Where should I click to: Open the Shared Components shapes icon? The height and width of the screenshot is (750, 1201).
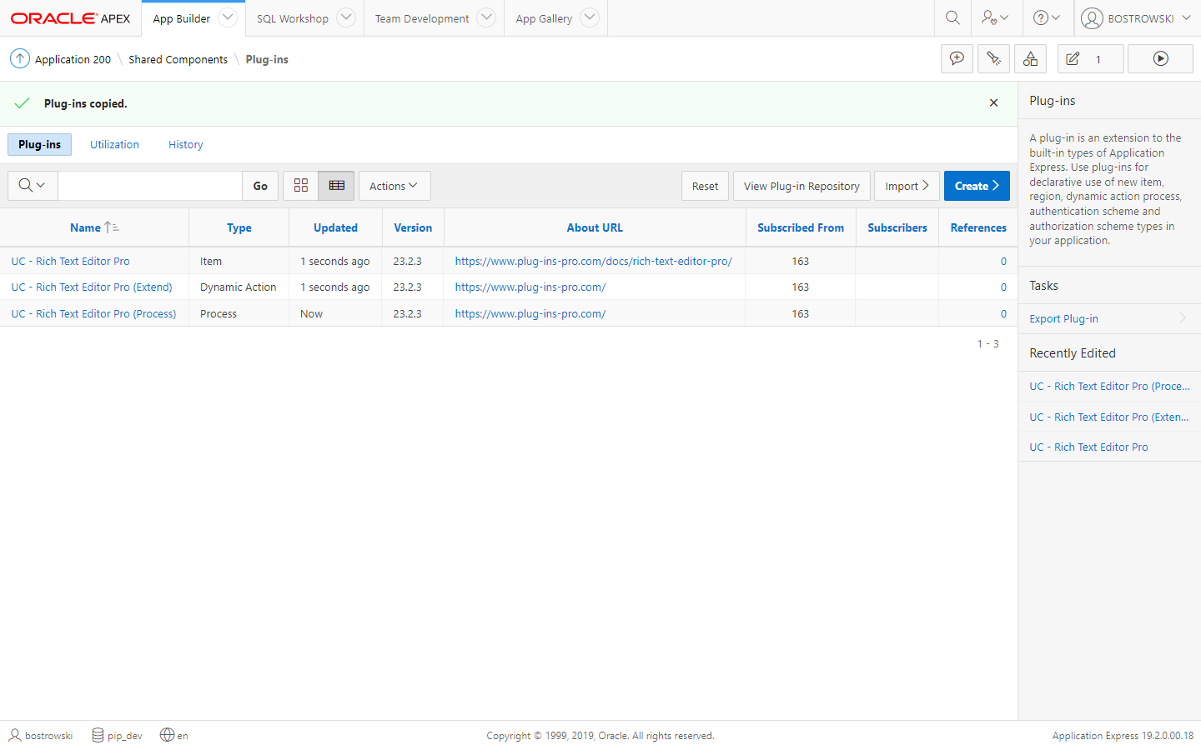1031,59
